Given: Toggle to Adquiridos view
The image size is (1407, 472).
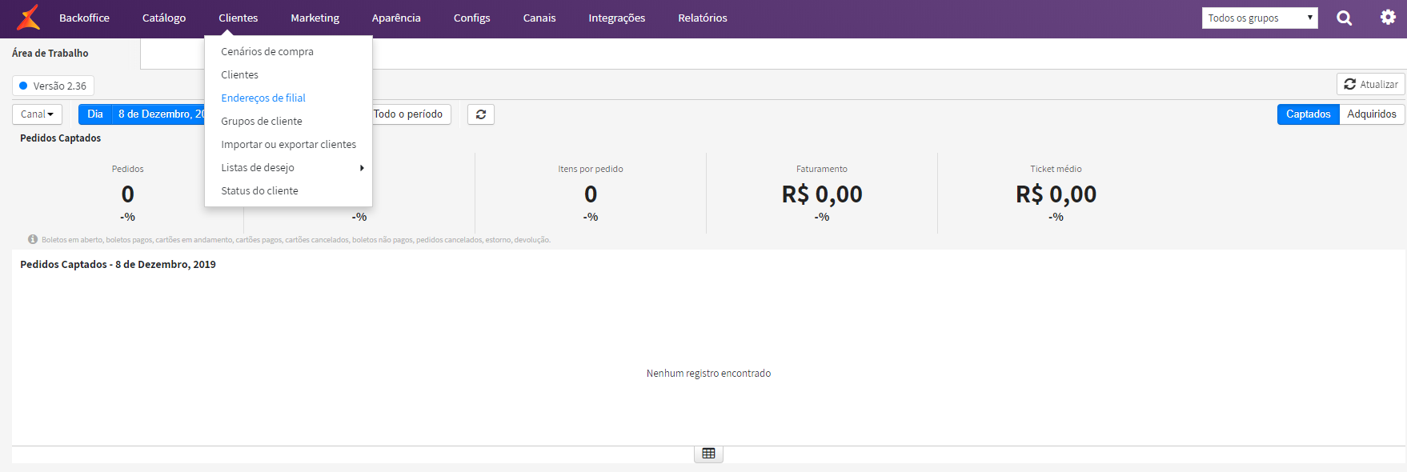Looking at the screenshot, I should [1372, 114].
